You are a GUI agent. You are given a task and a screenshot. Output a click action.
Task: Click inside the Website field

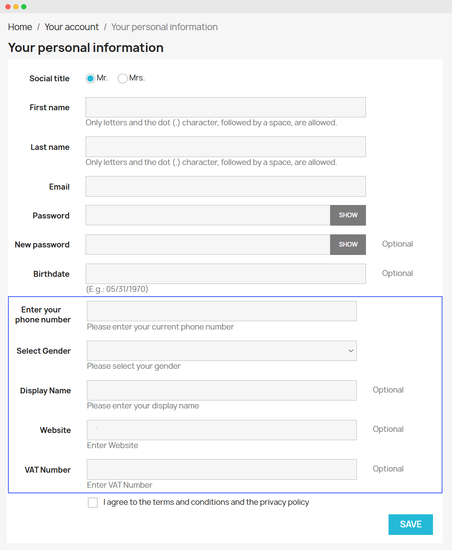click(x=221, y=430)
